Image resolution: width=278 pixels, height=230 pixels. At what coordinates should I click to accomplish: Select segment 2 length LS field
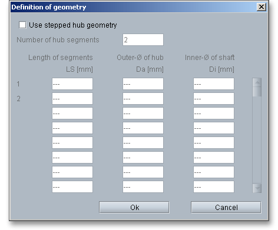(72, 99)
